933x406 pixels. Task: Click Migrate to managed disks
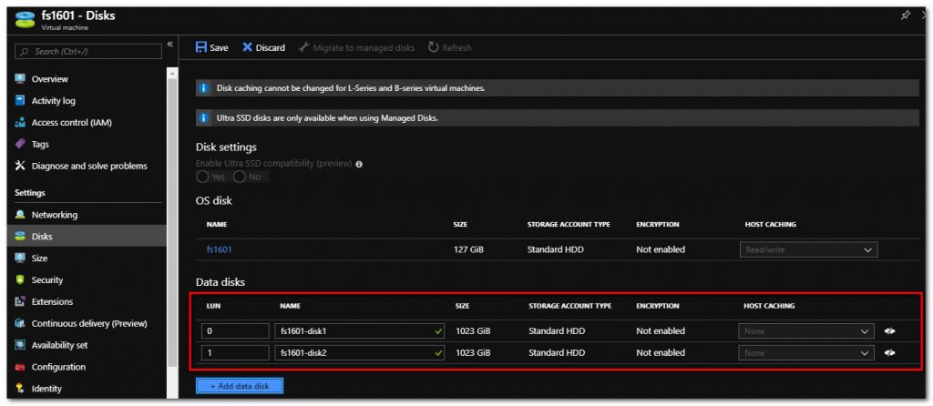coord(356,47)
